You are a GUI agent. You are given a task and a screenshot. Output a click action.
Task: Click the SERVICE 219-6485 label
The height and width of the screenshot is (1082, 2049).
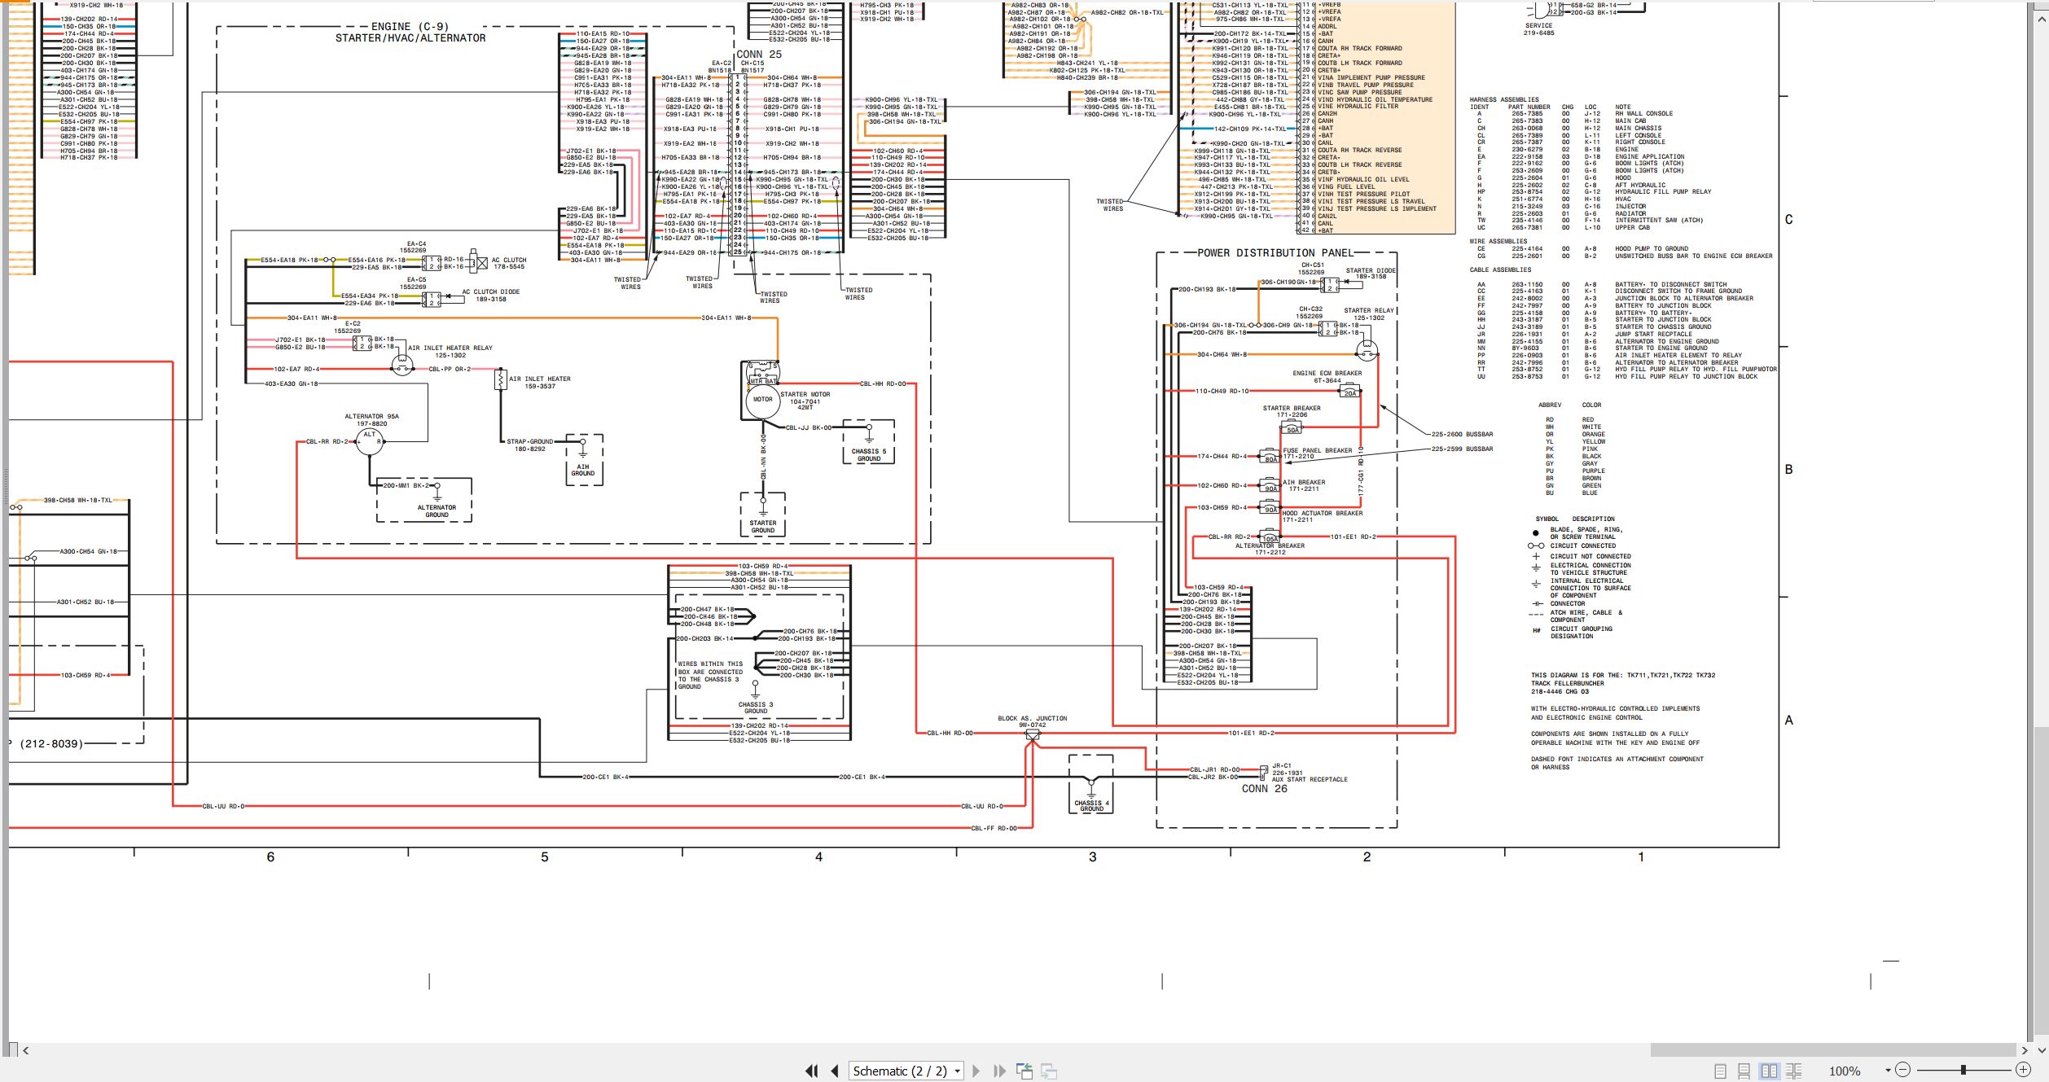pyautogui.click(x=1539, y=29)
